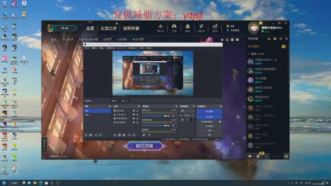
Task: Select the 云顶攻略 sub-tab
Action: [x=122, y=39]
